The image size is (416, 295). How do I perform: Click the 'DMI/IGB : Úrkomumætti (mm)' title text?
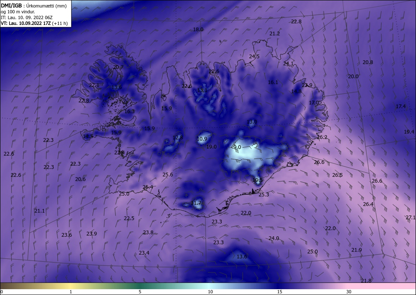coord(34,6)
